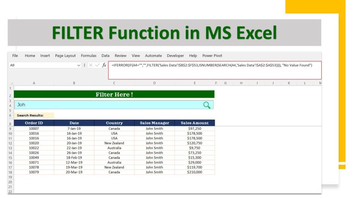Select the cell with order 10079
The height and width of the screenshot is (198, 353).
pyautogui.click(x=34, y=172)
